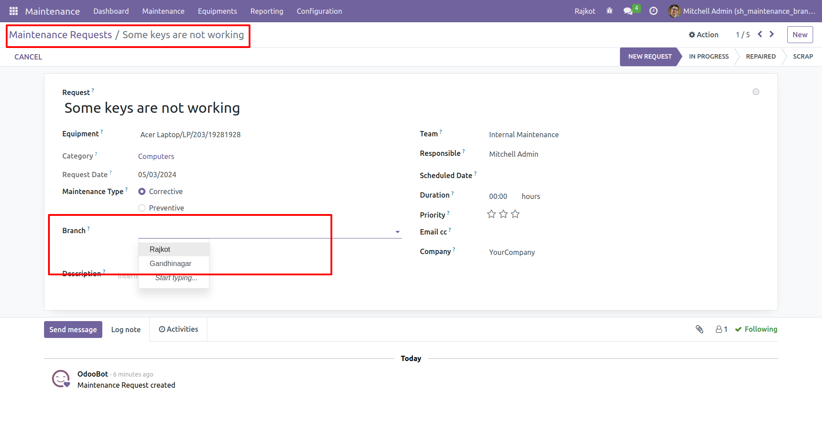This screenshot has height=429, width=822.
Task: Open the Action gear menu
Action: [x=704, y=35]
